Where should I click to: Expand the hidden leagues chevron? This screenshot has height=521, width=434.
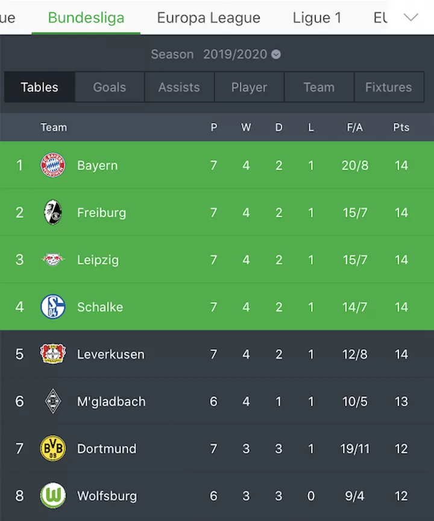[x=412, y=18]
